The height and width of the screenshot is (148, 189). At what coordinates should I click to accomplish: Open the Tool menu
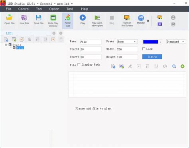coord(39,9)
